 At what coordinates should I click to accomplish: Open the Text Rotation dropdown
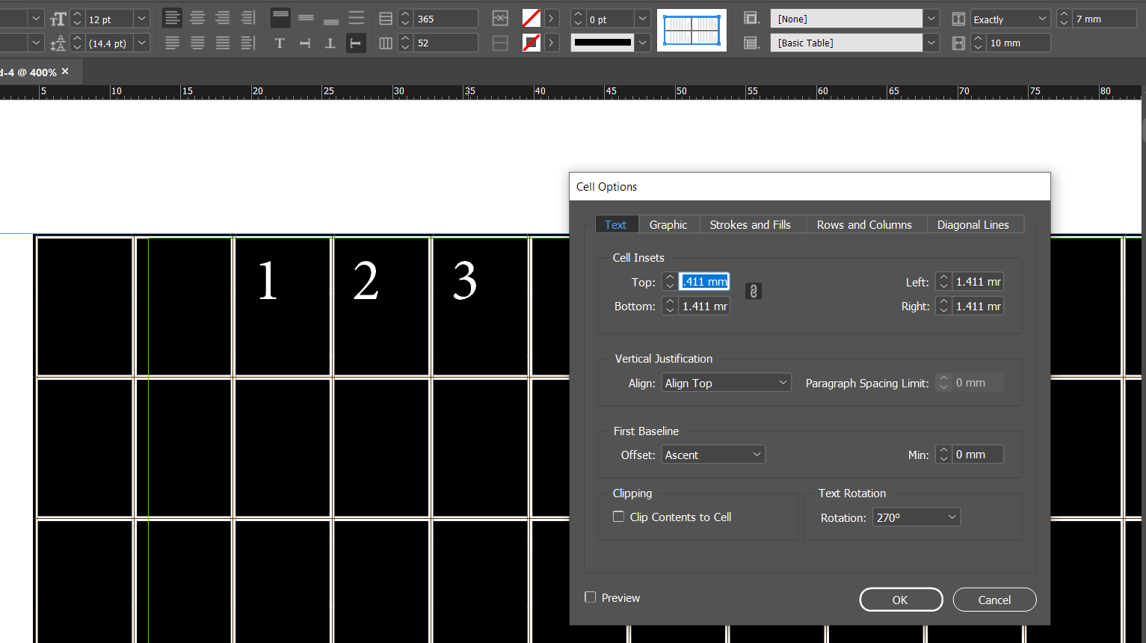tap(916, 516)
